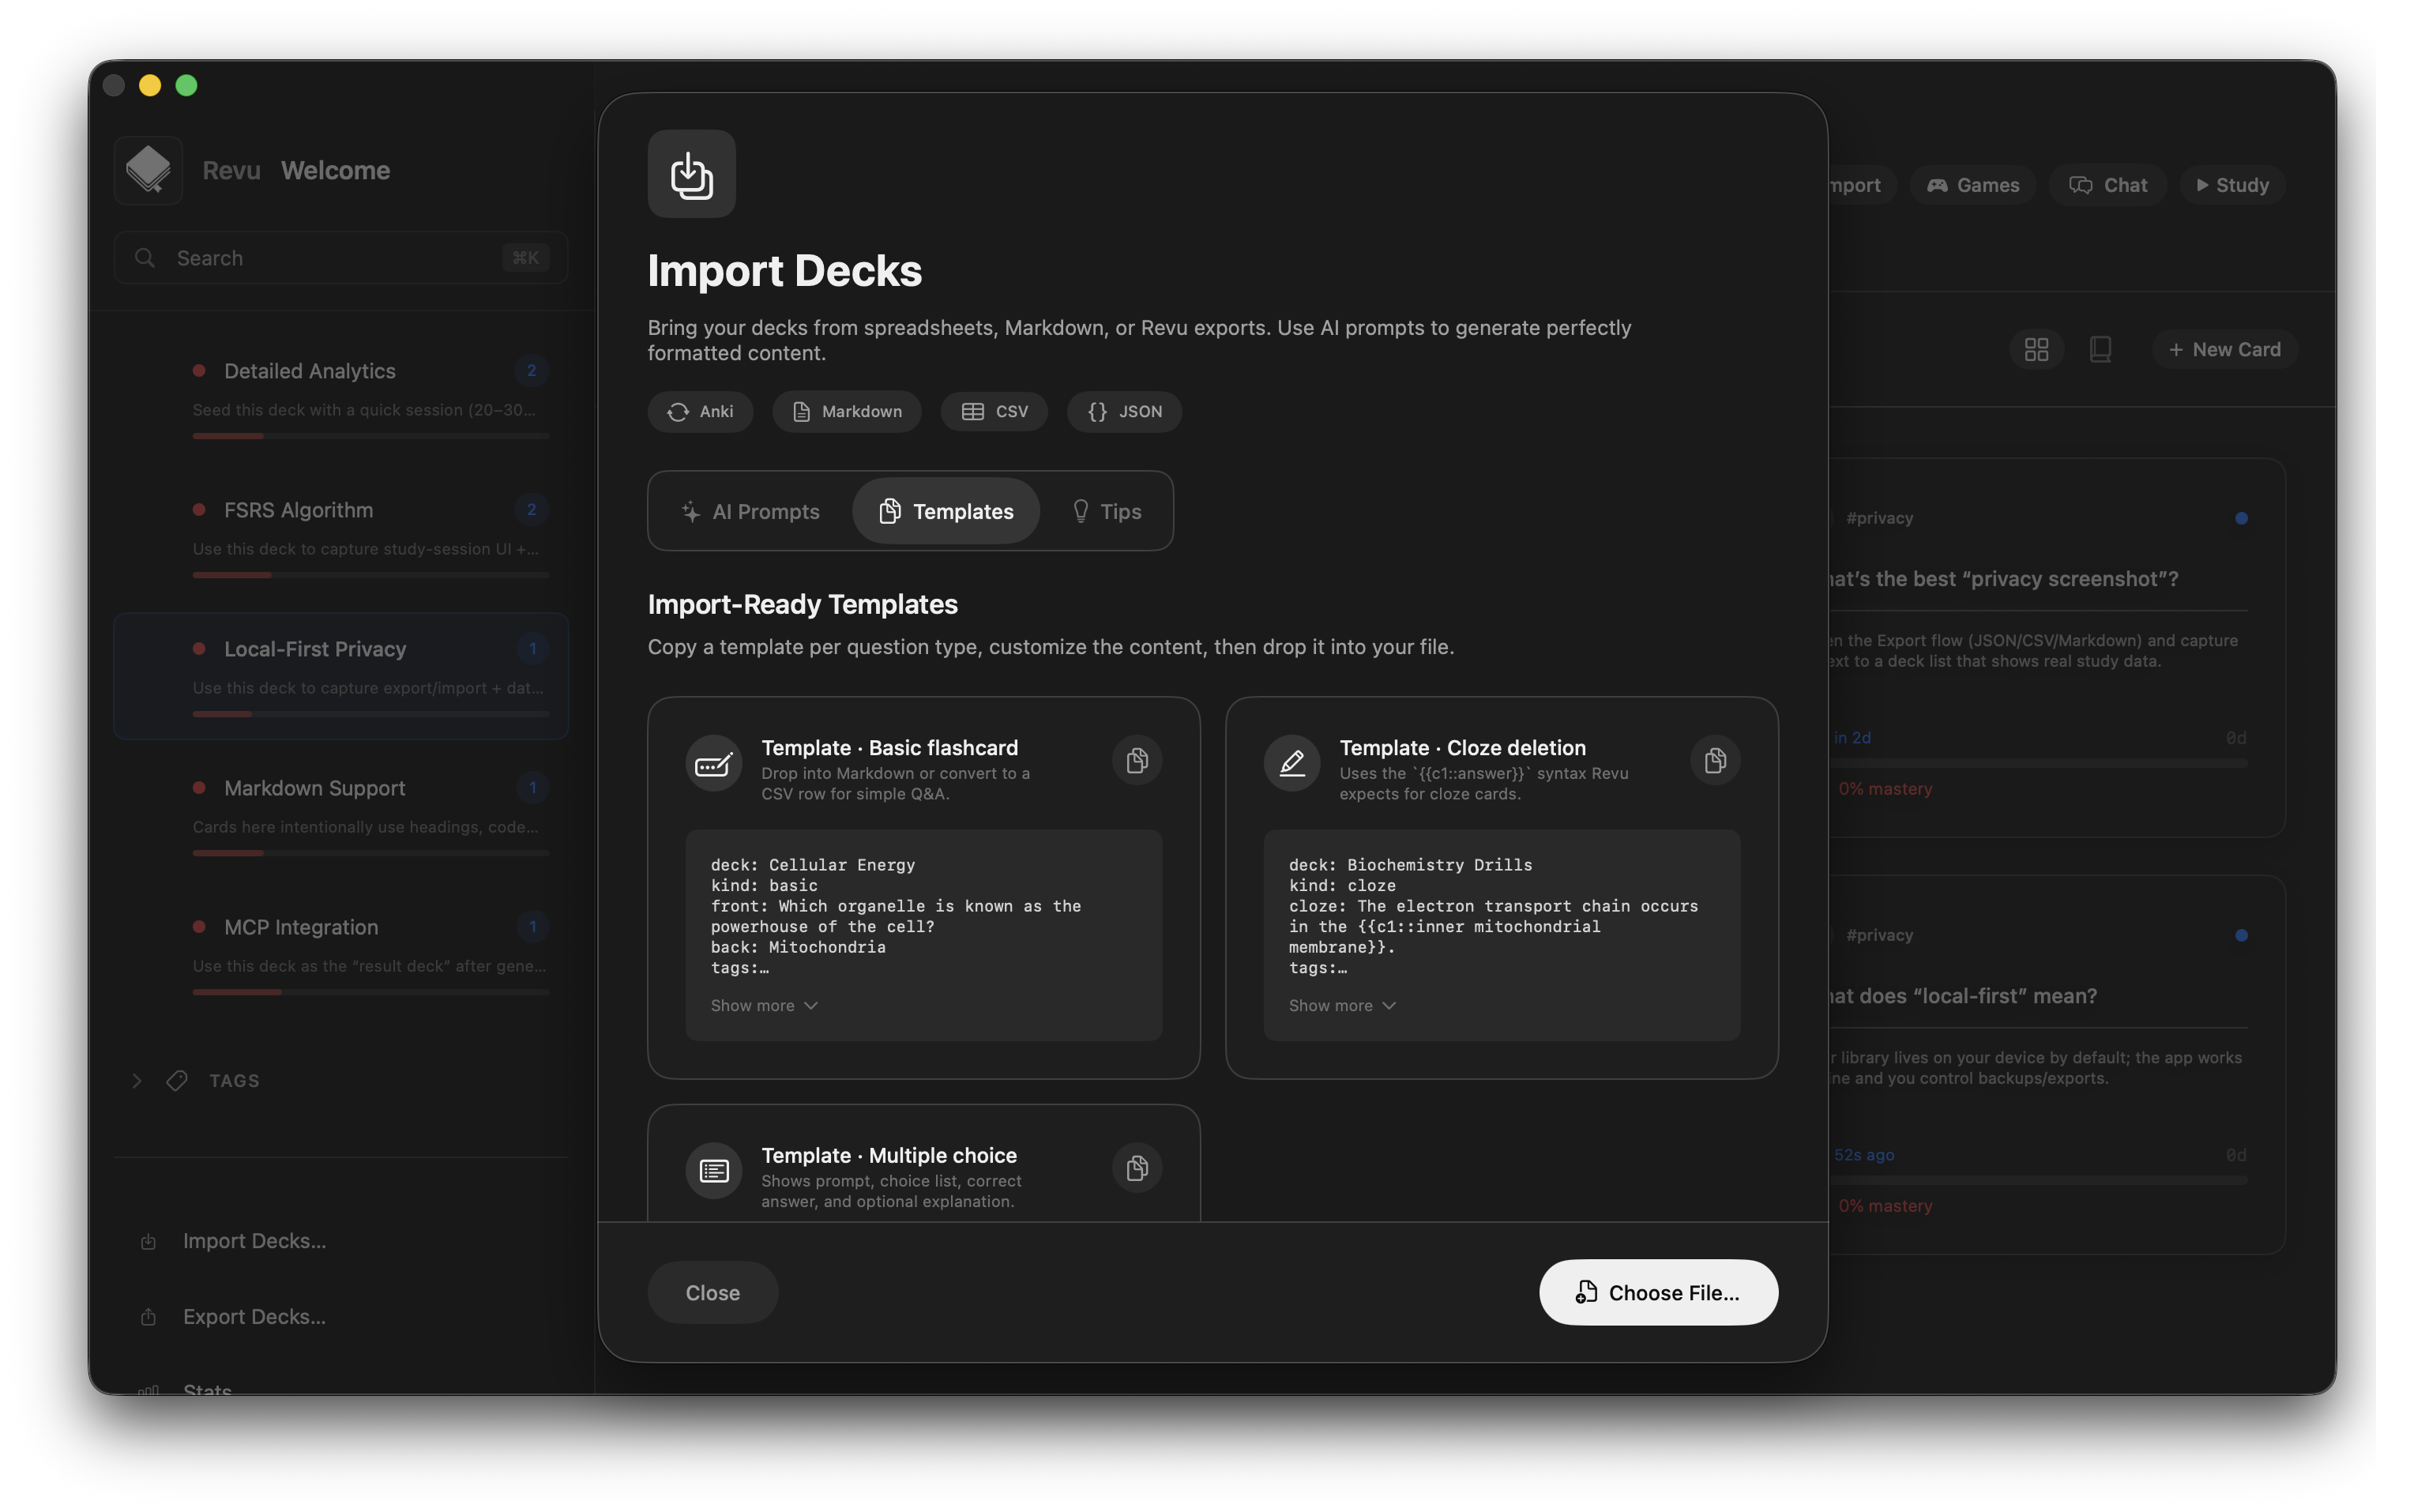Select the CSV format chip
The height and width of the screenshot is (1512, 2425).
pos(994,412)
